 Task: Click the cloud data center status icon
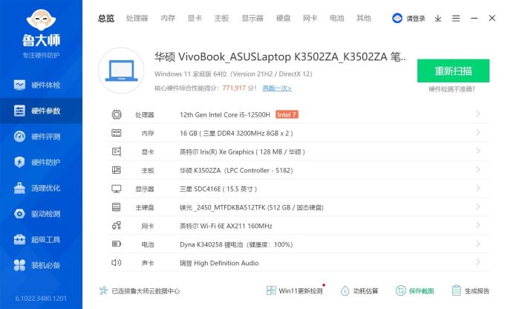[103, 290]
